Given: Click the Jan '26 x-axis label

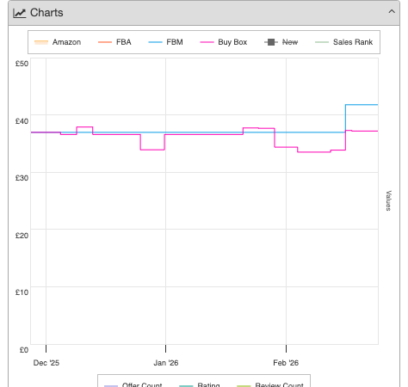Looking at the screenshot, I should click(166, 363).
